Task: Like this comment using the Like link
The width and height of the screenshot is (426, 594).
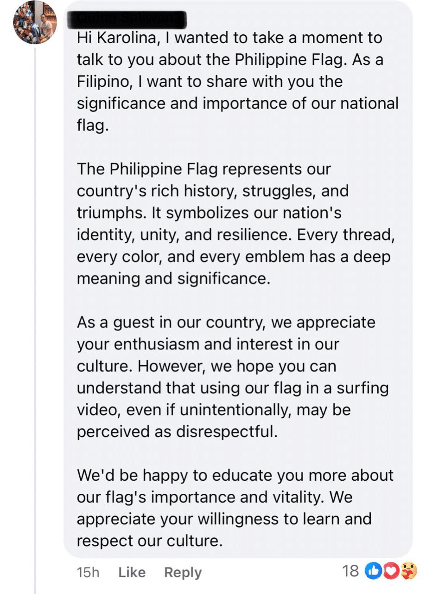Action: point(132,573)
